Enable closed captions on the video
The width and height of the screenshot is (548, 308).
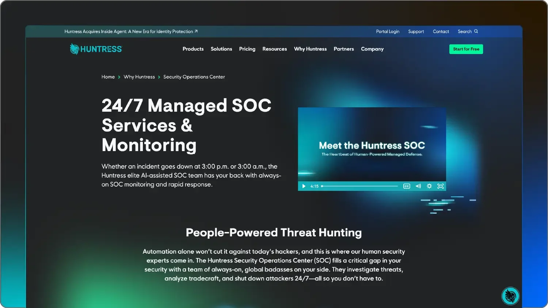click(407, 186)
